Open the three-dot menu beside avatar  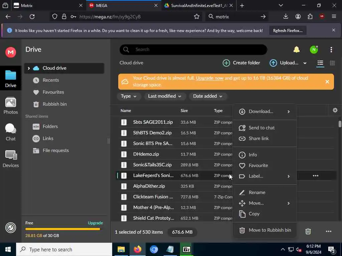pyautogui.click(x=331, y=50)
